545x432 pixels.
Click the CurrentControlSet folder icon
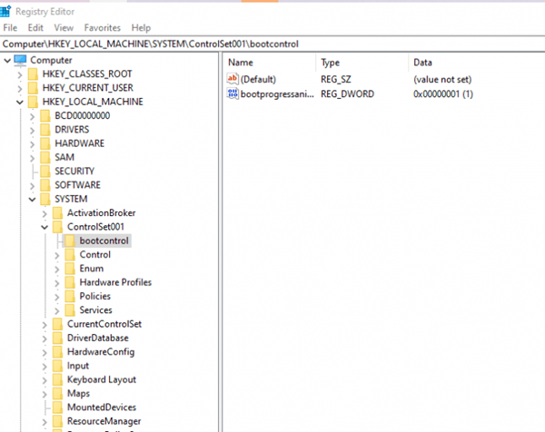pos(58,324)
